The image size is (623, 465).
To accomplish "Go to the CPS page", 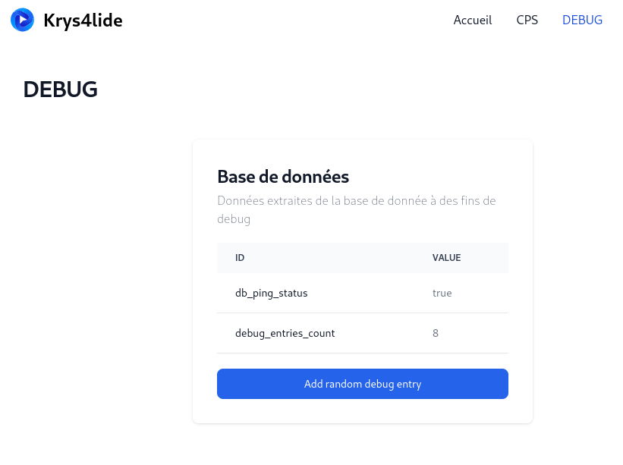I will (x=527, y=20).
